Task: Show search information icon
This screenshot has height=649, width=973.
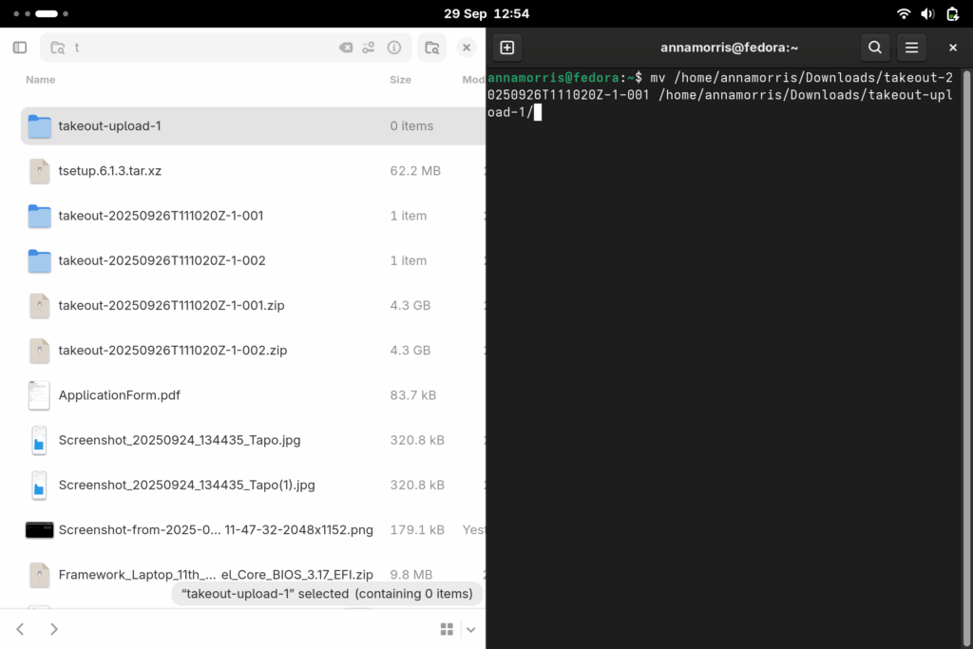Action: click(x=394, y=48)
